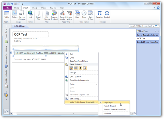The height and width of the screenshot is (119, 164).
Task: Insert the Time stamp
Action: pyautogui.click(x=84, y=14)
